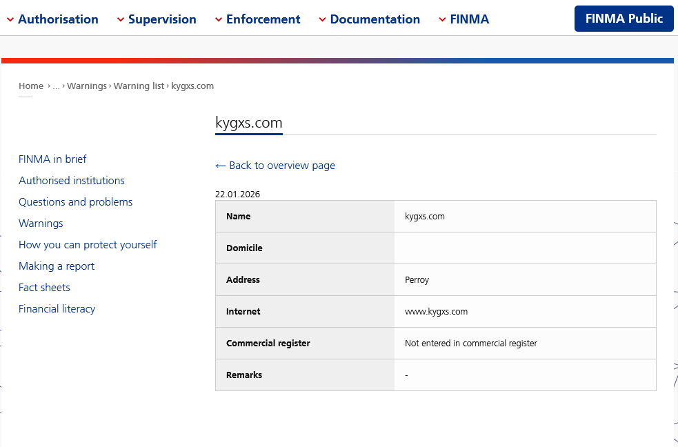Open Warnings in the left sidebar

click(41, 223)
